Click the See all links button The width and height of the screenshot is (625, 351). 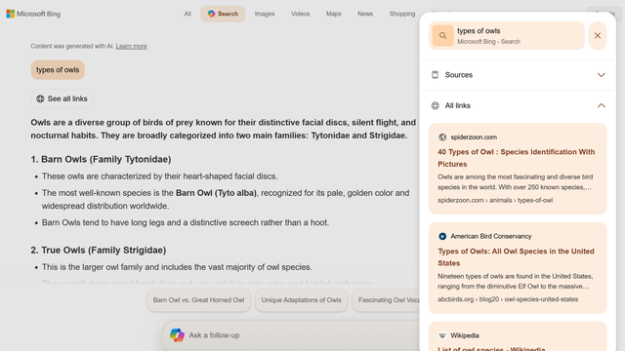pos(62,98)
